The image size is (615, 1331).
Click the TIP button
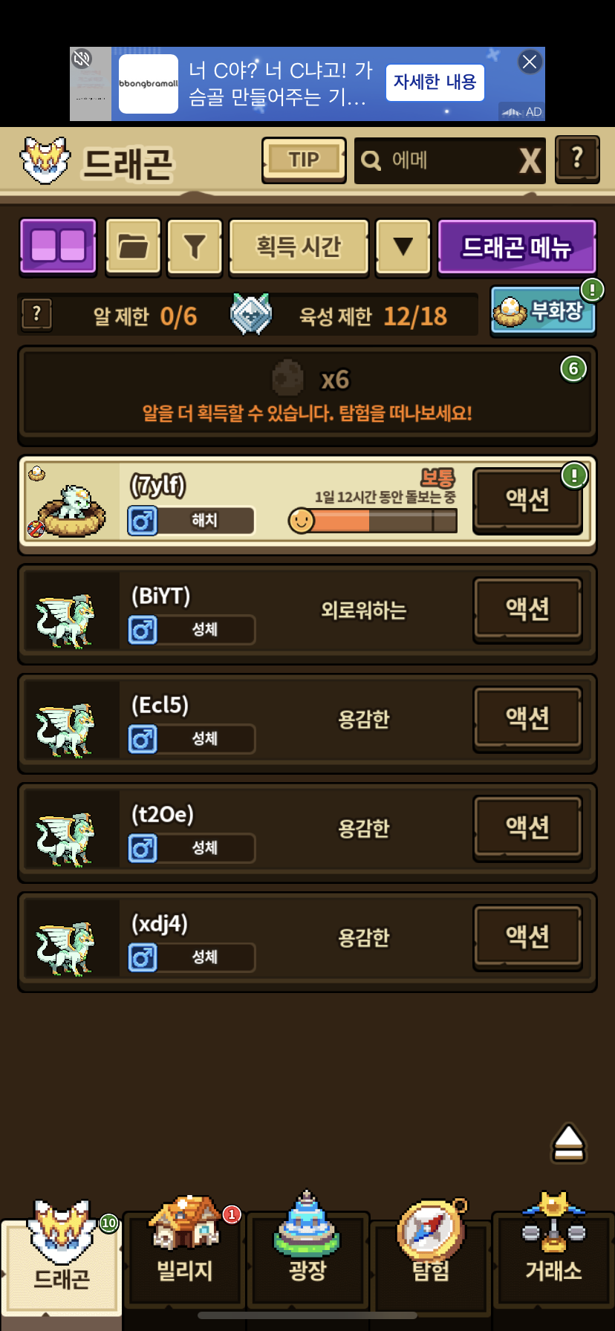304,160
